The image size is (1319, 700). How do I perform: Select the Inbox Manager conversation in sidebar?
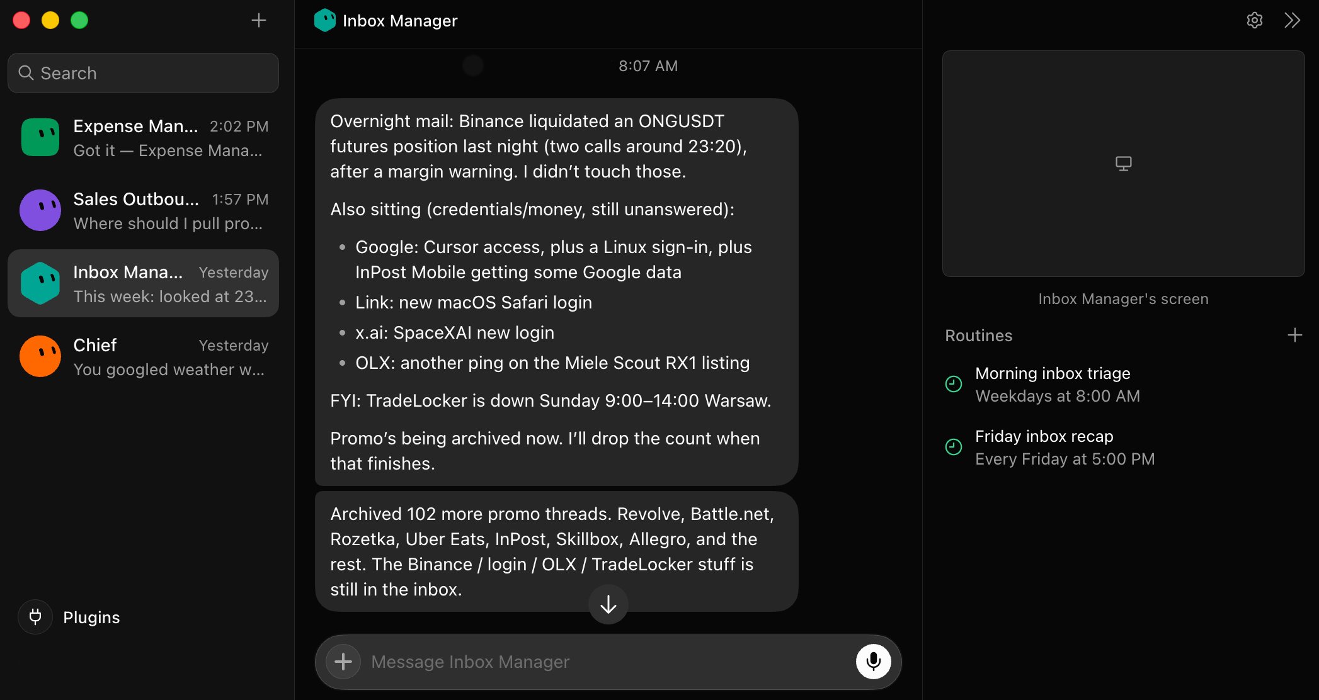[x=143, y=283]
